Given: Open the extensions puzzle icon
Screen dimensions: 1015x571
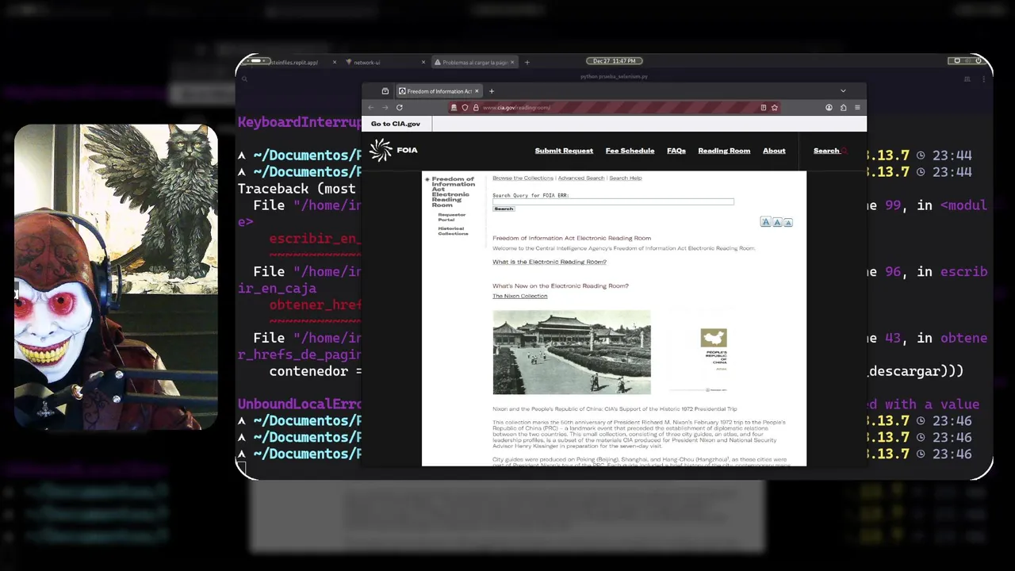Looking at the screenshot, I should (x=843, y=108).
